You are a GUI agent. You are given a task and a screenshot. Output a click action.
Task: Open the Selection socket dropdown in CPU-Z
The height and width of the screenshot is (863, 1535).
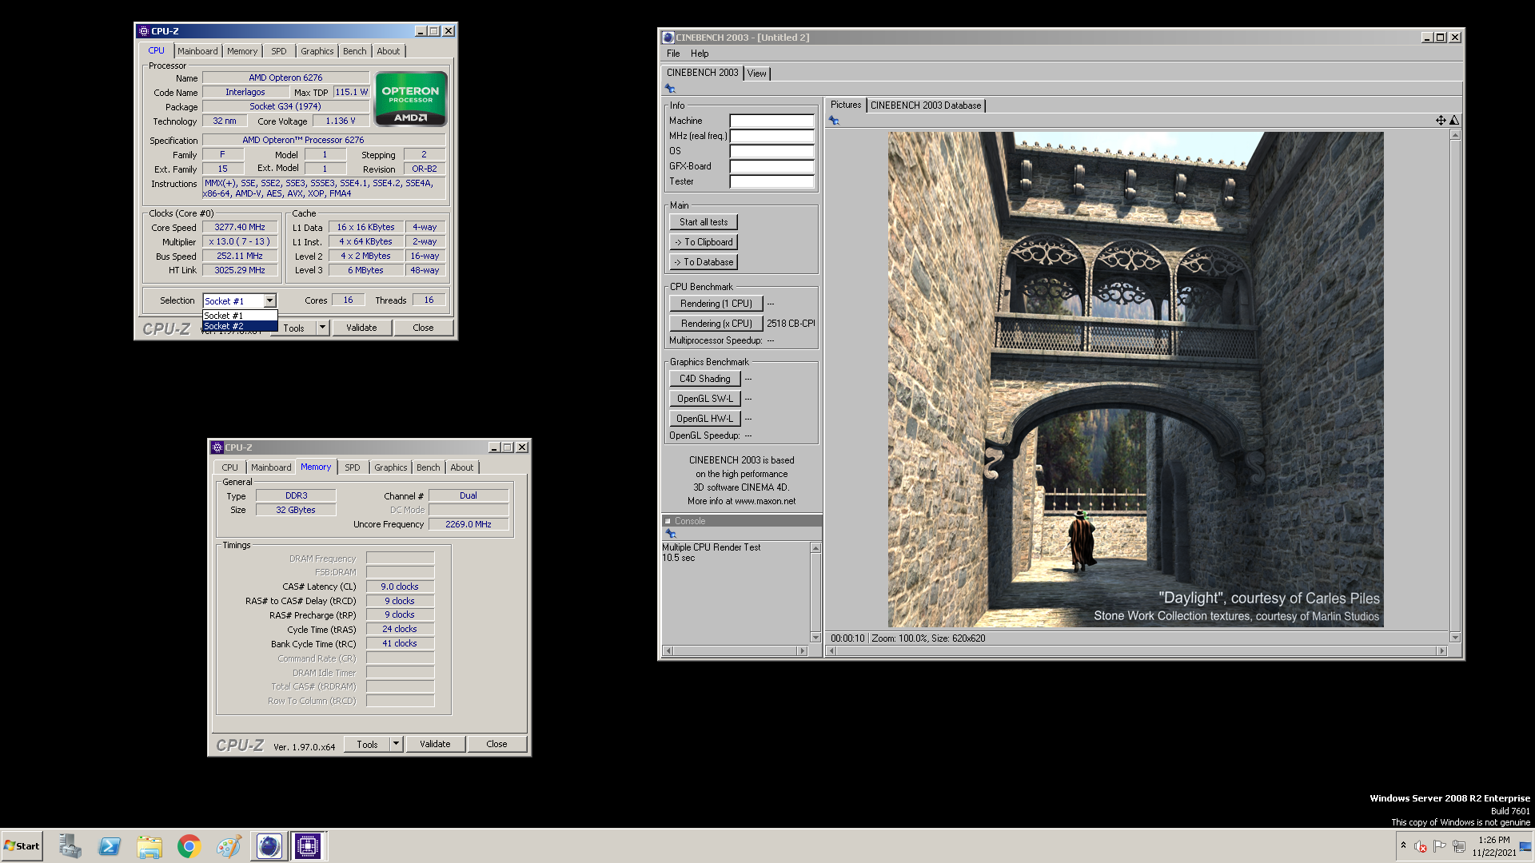coord(270,301)
